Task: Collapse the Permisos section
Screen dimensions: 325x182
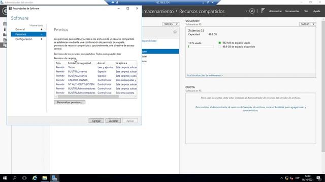Action: tap(42, 34)
